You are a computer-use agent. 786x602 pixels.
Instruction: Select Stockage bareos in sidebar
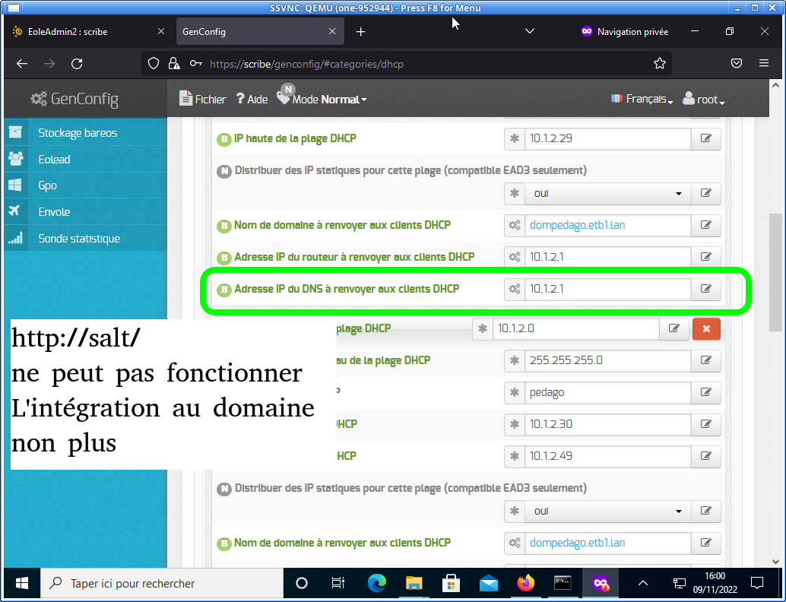coord(78,133)
